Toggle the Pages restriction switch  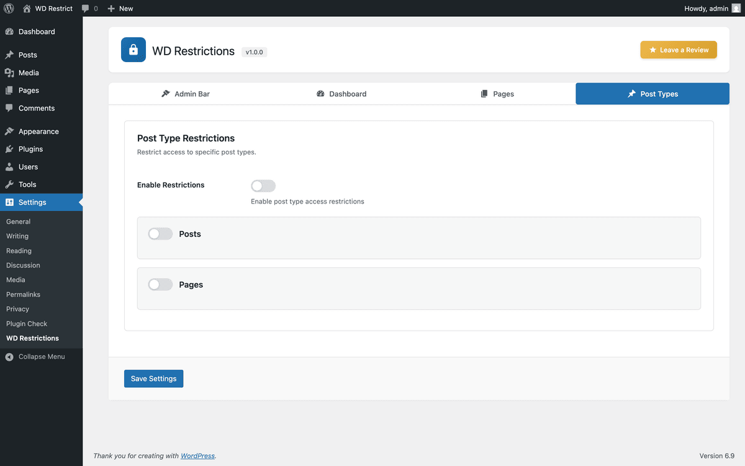[160, 285]
